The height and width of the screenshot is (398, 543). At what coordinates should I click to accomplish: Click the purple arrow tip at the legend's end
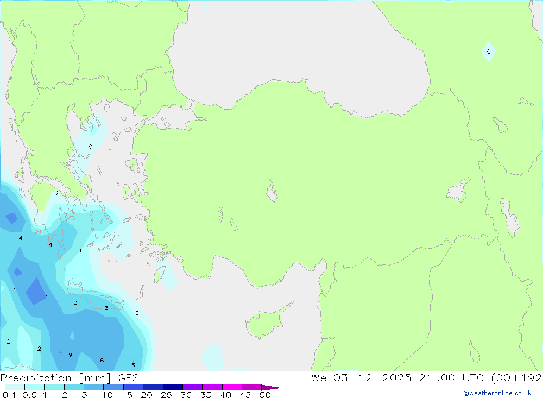point(271,388)
